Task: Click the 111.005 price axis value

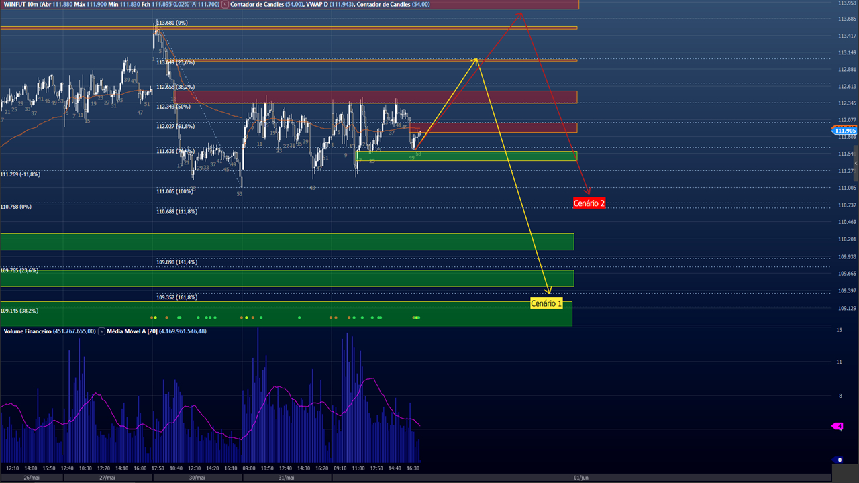Action: (847, 188)
